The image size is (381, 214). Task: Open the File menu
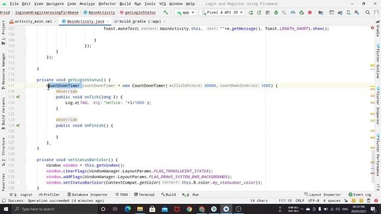[x=14, y=4]
